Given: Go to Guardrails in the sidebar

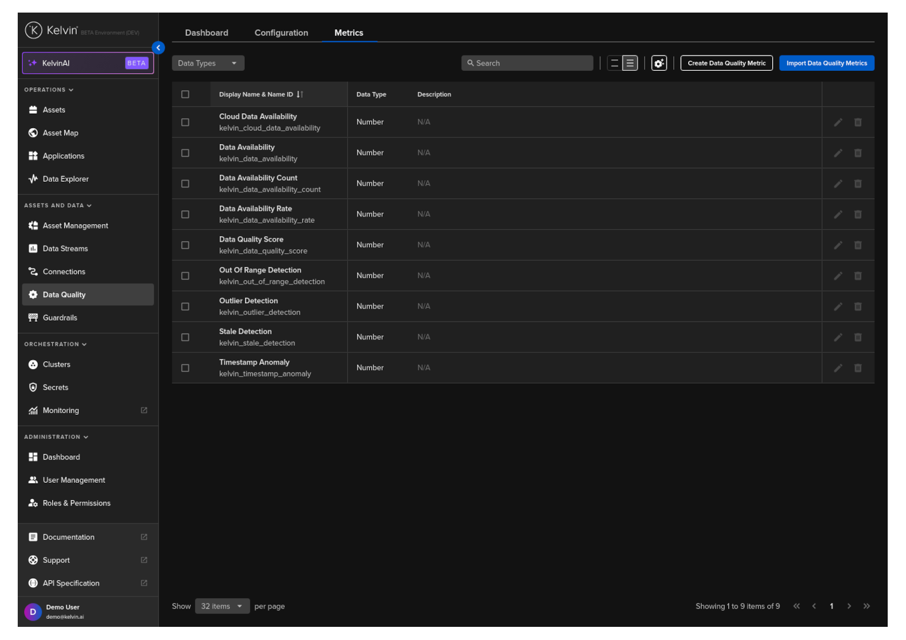Looking at the screenshot, I should [59, 318].
